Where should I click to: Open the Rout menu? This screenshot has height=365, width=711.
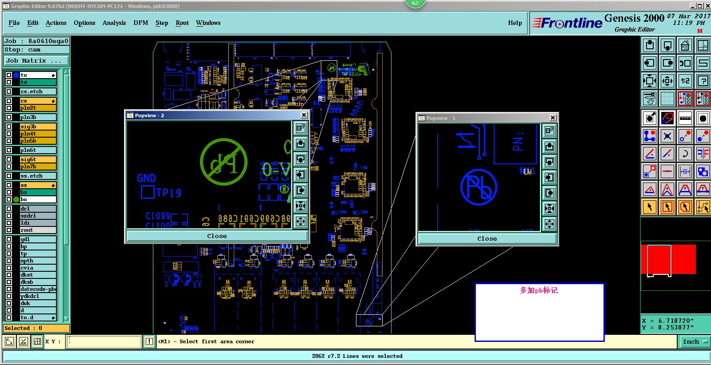click(x=182, y=23)
